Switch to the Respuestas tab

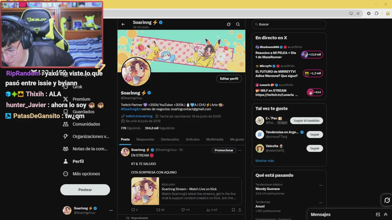pos(145,139)
